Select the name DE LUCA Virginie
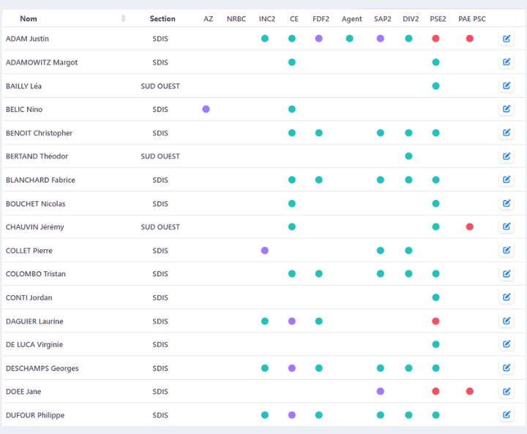Image resolution: width=527 pixels, height=434 pixels. click(x=34, y=345)
